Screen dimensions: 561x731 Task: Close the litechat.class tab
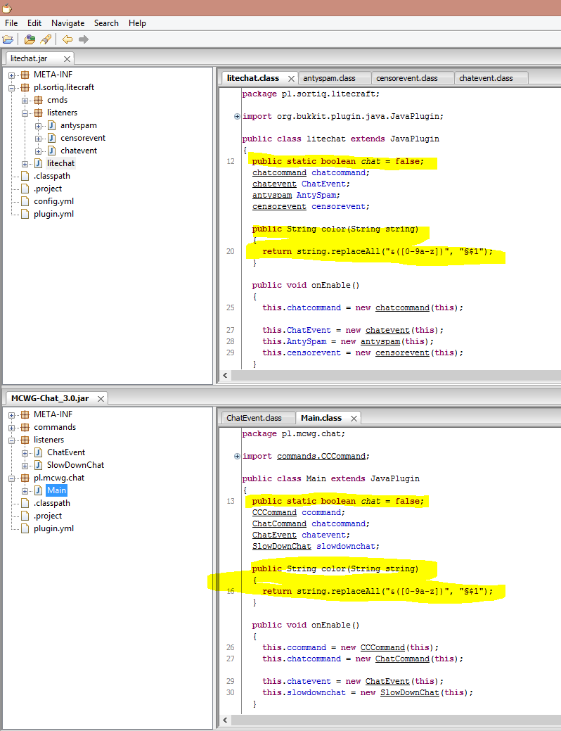291,78
